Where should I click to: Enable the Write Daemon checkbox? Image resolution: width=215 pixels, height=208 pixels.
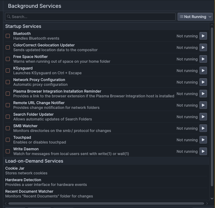point(8,151)
